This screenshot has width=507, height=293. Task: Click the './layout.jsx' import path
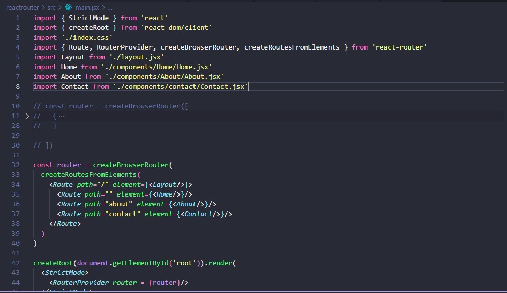pos(137,57)
